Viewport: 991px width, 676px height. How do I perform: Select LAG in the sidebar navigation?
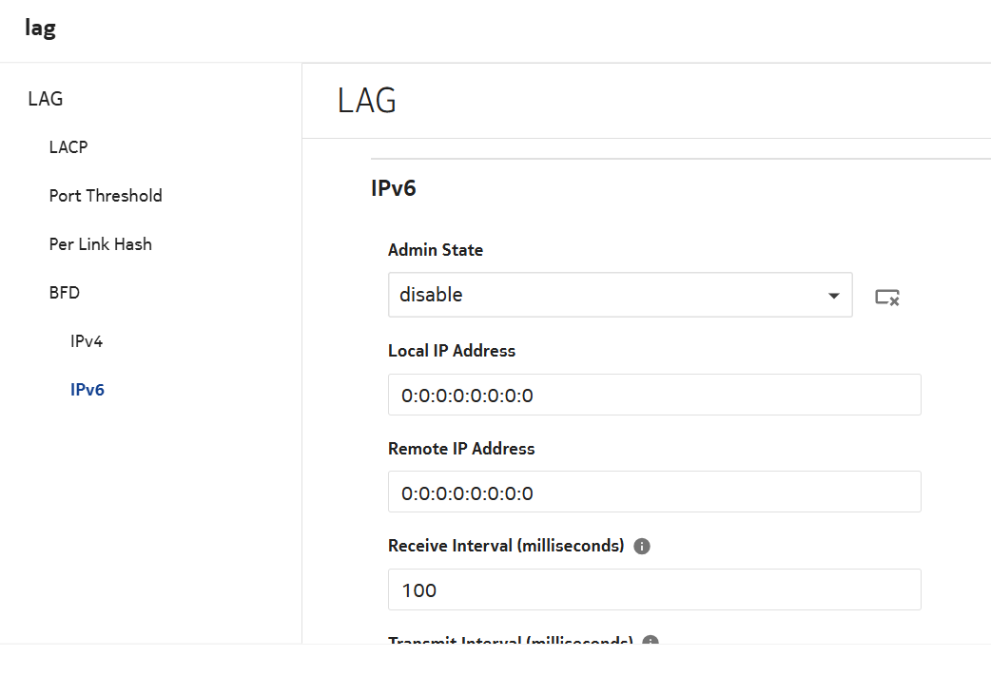pos(46,99)
